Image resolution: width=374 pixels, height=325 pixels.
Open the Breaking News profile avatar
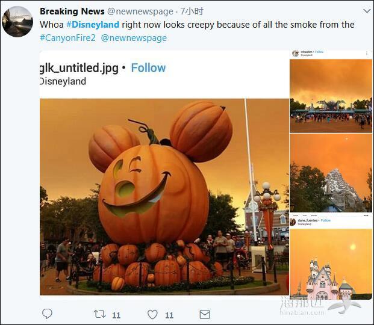click(x=17, y=22)
